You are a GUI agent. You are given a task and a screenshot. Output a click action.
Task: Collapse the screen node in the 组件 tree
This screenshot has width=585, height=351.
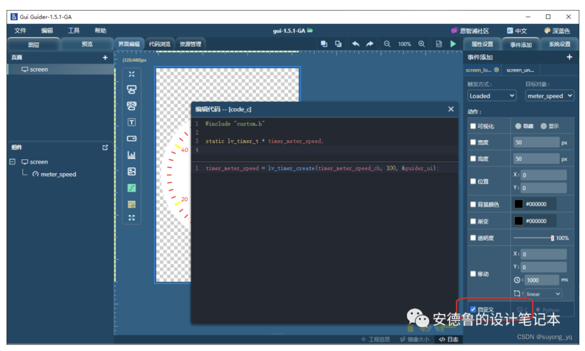12,162
